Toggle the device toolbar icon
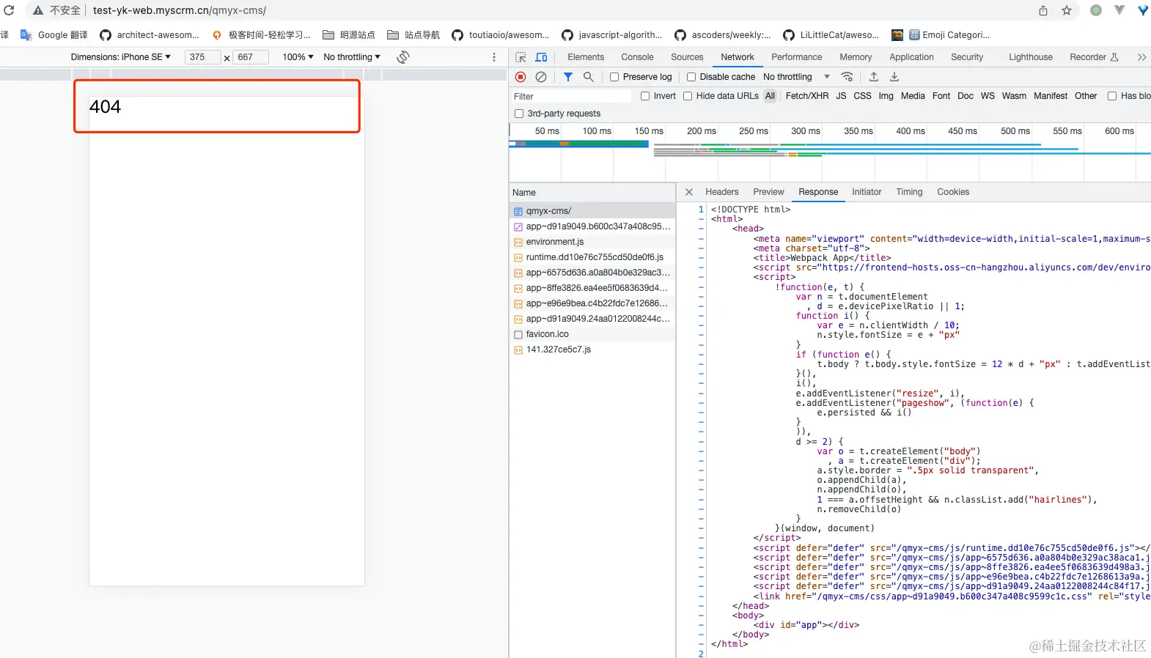The width and height of the screenshot is (1151, 658). tap(541, 57)
